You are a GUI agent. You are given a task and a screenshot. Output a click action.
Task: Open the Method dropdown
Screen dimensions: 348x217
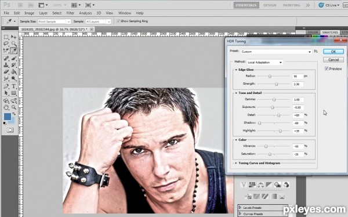point(265,63)
